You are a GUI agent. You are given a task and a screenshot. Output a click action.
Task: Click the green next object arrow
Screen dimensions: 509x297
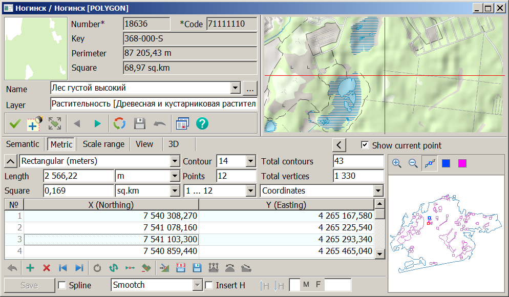[x=97, y=123]
